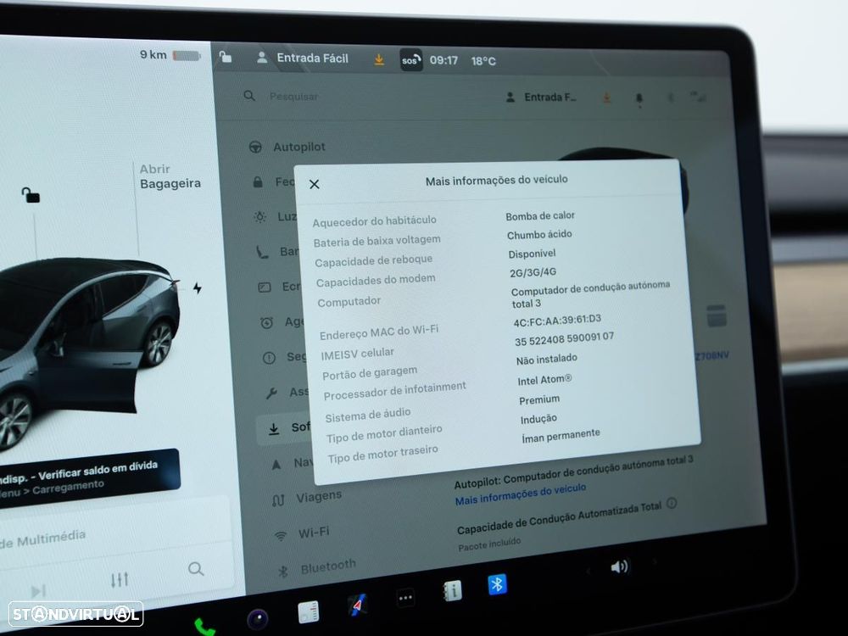This screenshot has width=848, height=636.
Task: Tap the notification bell icon
Action: 639,99
